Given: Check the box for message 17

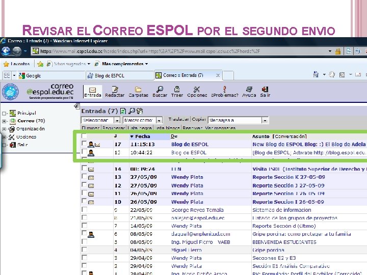Looking at the screenshot, I should [x=84, y=143].
